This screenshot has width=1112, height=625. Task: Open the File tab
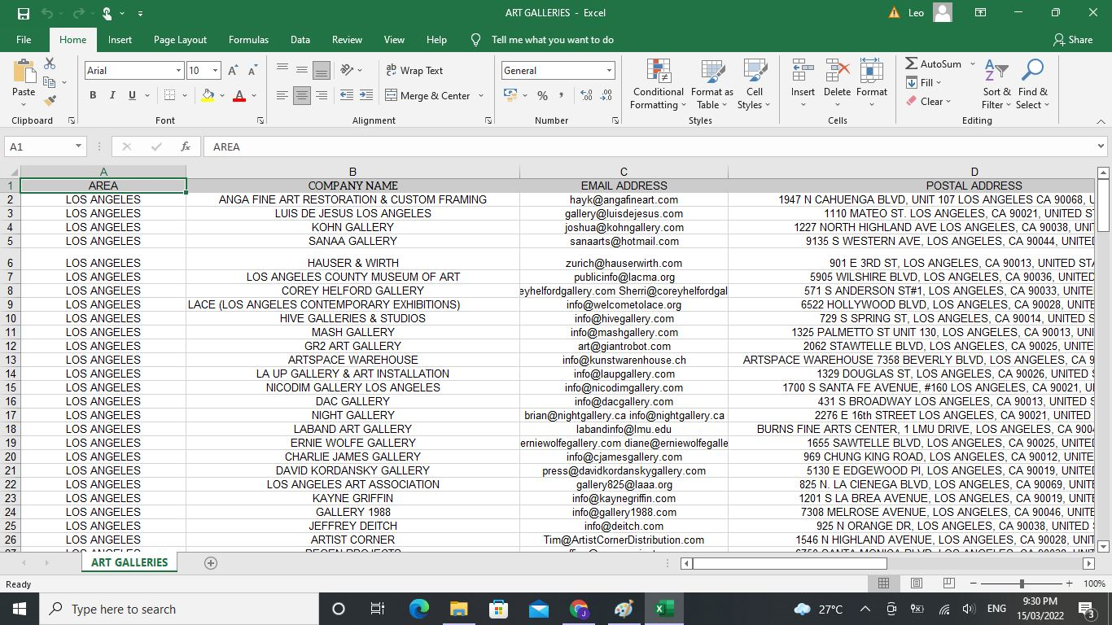(24, 40)
